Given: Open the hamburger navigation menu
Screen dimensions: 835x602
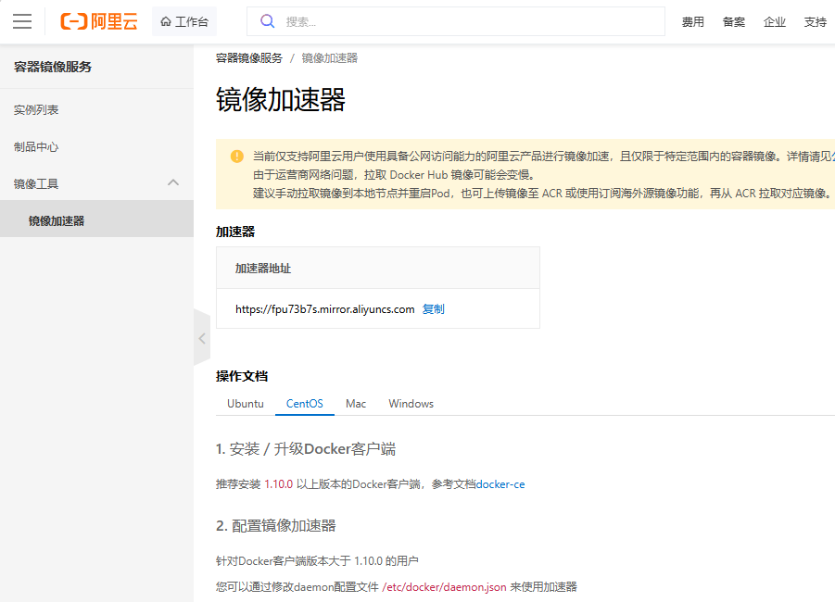Looking at the screenshot, I should click(x=22, y=21).
